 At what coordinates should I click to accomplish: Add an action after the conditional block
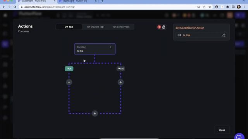click(x=95, y=113)
